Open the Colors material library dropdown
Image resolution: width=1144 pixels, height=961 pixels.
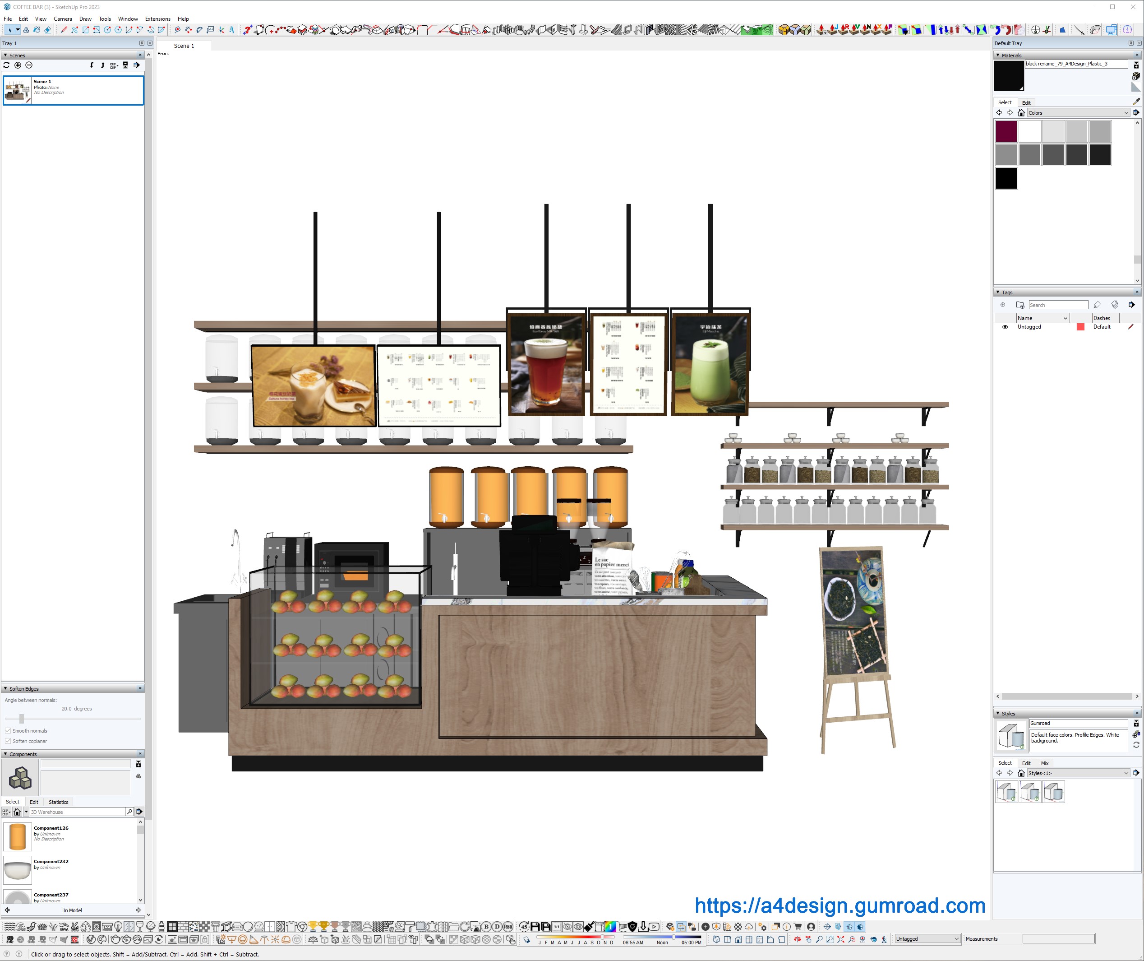[x=1126, y=113]
